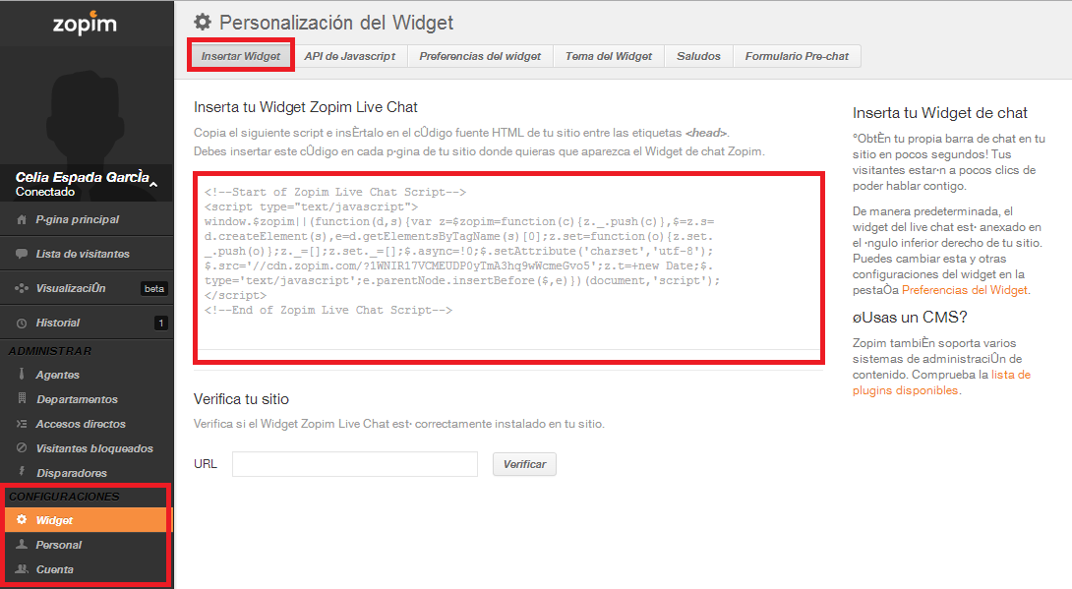Click the list icon beside Accesos directos
The height and width of the screenshot is (589, 1072).
coord(22,424)
